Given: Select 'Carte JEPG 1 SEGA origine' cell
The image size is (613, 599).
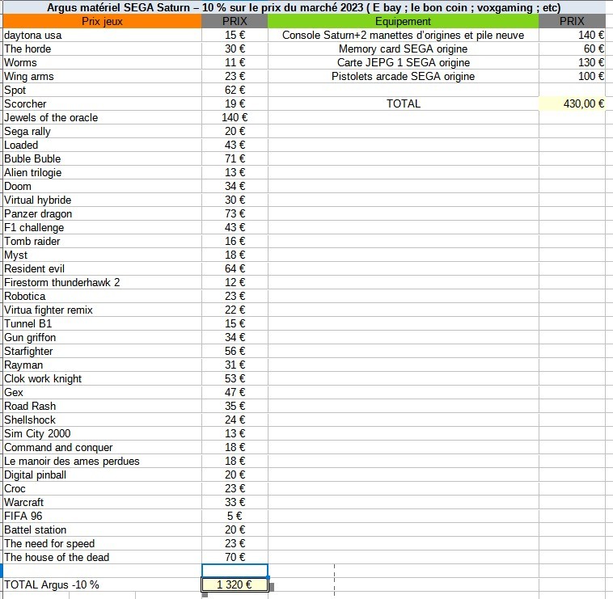Looking at the screenshot, I should click(x=403, y=62).
